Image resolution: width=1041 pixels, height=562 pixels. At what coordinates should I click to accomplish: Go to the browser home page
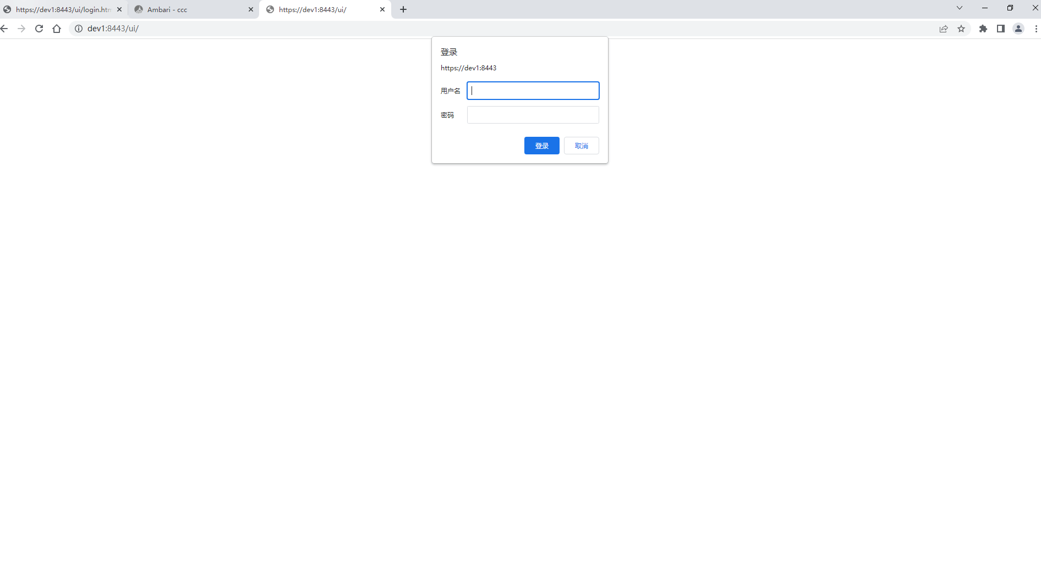(x=57, y=29)
